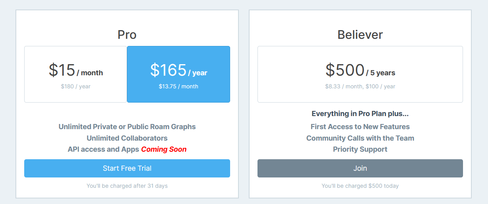
Task: Click the charged $500 today note
Action: point(360,186)
